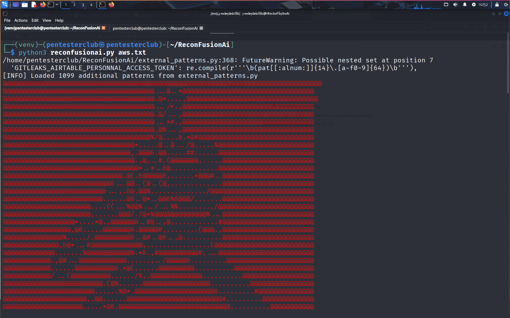The image size is (510, 318).
Task: Open the Actions menu
Action: (x=21, y=20)
